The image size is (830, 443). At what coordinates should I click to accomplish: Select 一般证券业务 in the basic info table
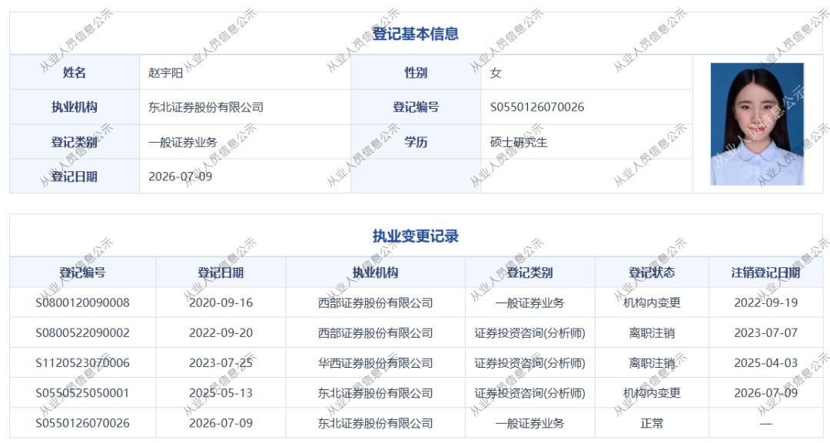pos(183,142)
